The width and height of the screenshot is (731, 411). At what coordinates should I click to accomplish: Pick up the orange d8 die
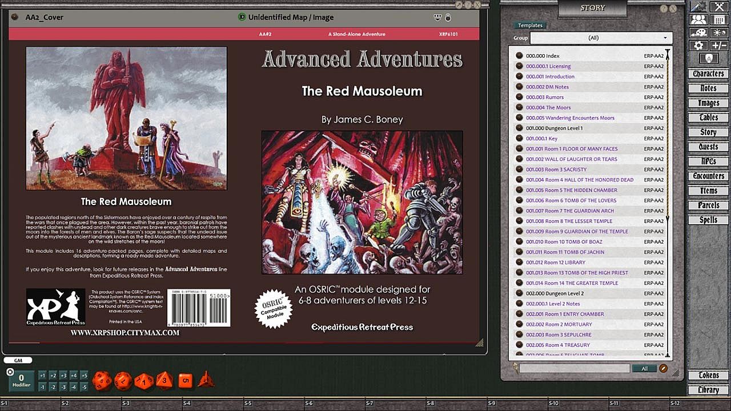tap(164, 380)
